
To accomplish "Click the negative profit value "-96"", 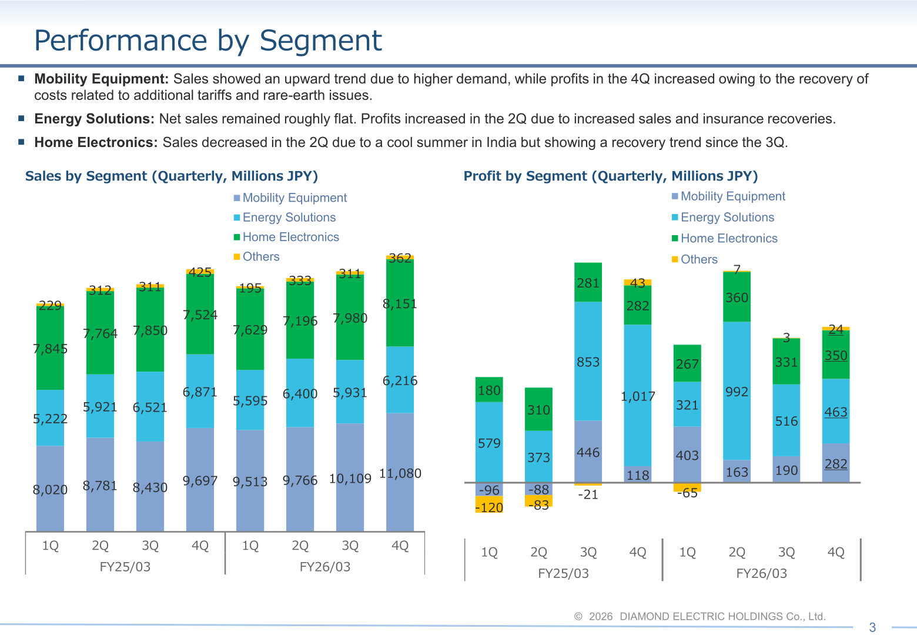I will click(489, 490).
